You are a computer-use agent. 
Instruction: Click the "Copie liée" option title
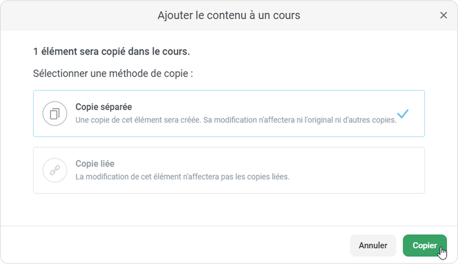point(95,164)
